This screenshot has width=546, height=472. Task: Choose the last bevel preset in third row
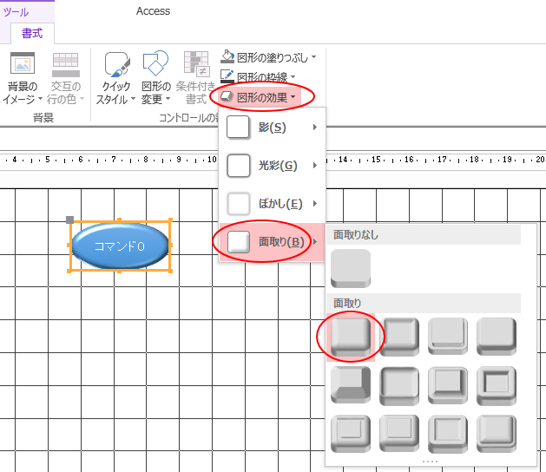point(497,433)
